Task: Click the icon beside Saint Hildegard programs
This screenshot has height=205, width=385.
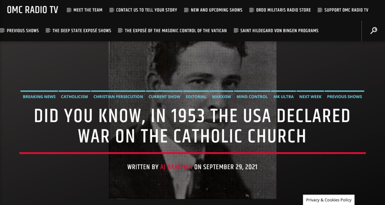Action: click(x=236, y=31)
